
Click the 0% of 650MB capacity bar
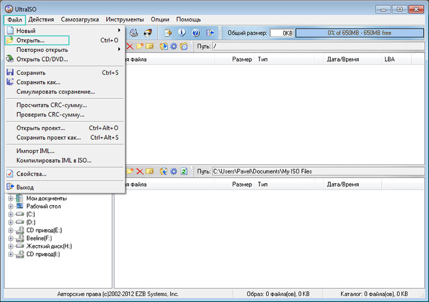click(x=359, y=33)
